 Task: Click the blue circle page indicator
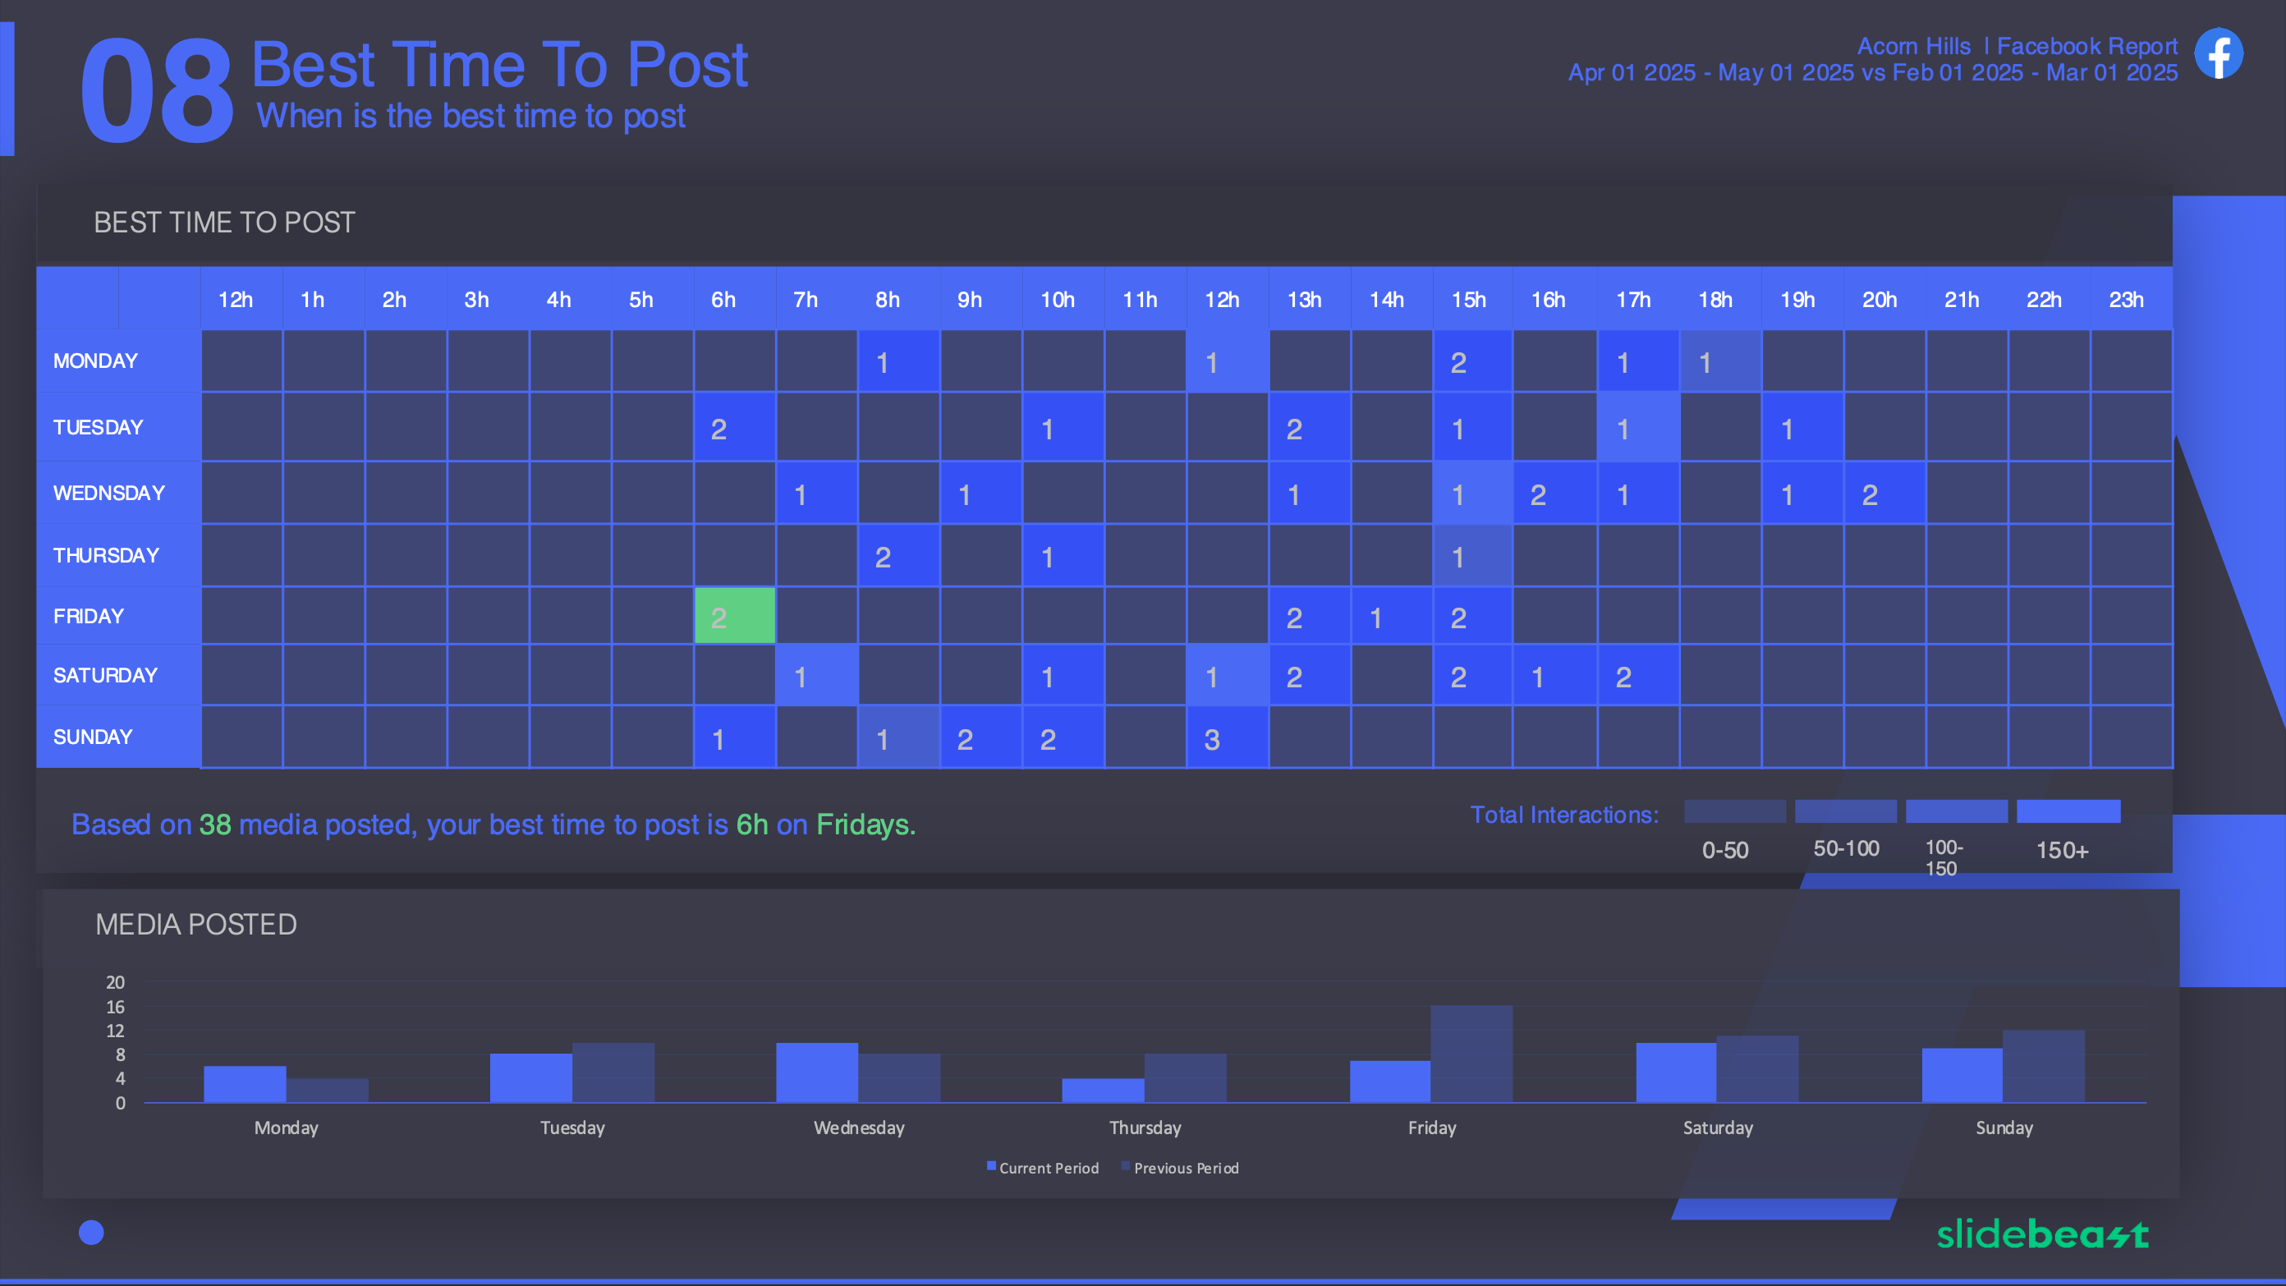click(x=91, y=1232)
